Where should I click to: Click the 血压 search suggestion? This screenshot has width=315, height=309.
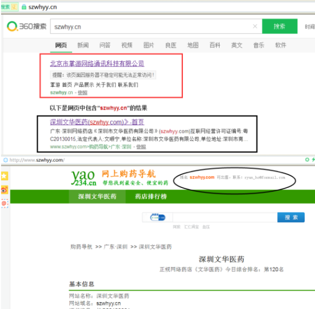tap(206, 227)
